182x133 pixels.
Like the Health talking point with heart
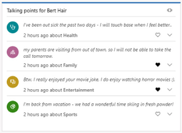(x=158, y=35)
